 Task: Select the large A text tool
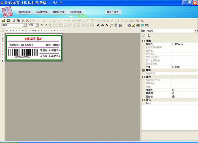tap(98, 25)
